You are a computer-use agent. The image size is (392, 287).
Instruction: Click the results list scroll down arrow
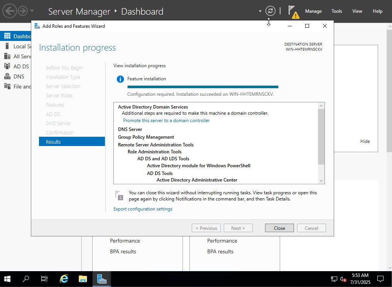point(321,181)
